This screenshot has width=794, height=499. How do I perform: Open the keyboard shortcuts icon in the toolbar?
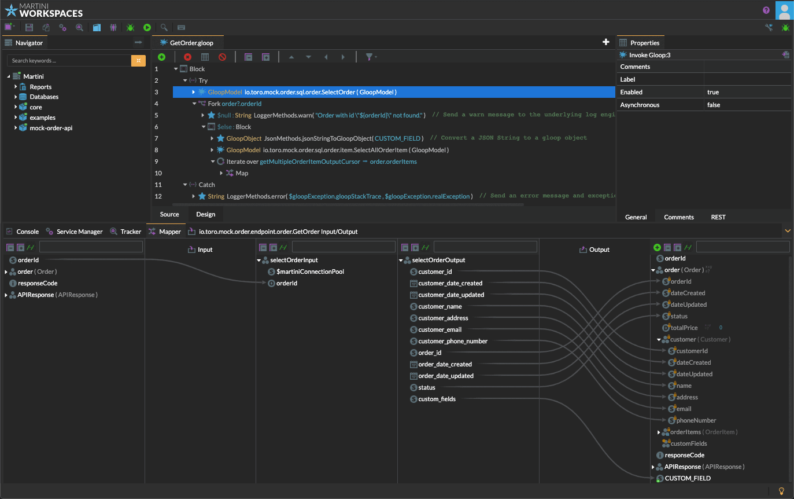(180, 27)
